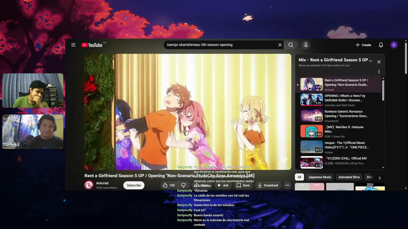The width and height of the screenshot is (408, 229).
Task: Play the Marbles ft. Hatsune Miku thumbnail
Action: click(311, 131)
